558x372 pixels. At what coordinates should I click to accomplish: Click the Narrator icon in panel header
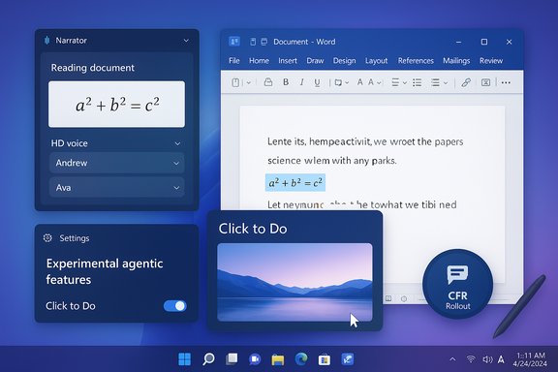click(x=46, y=41)
